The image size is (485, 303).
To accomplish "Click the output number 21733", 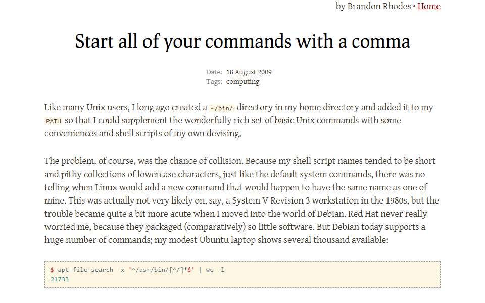I will click(60, 279).
